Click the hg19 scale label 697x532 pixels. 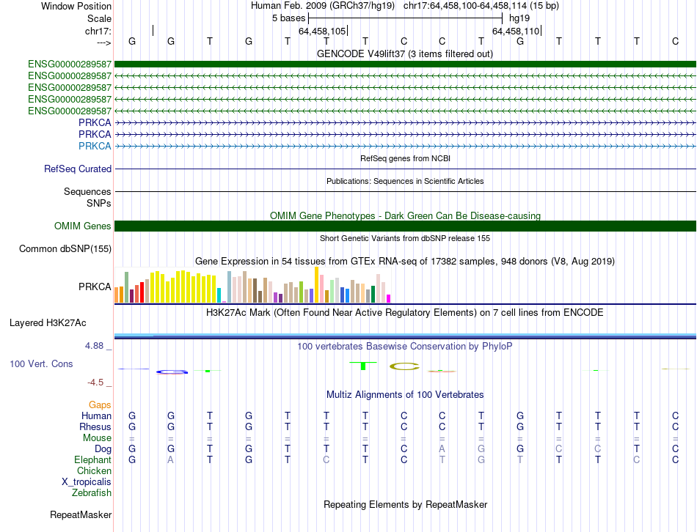[519, 18]
